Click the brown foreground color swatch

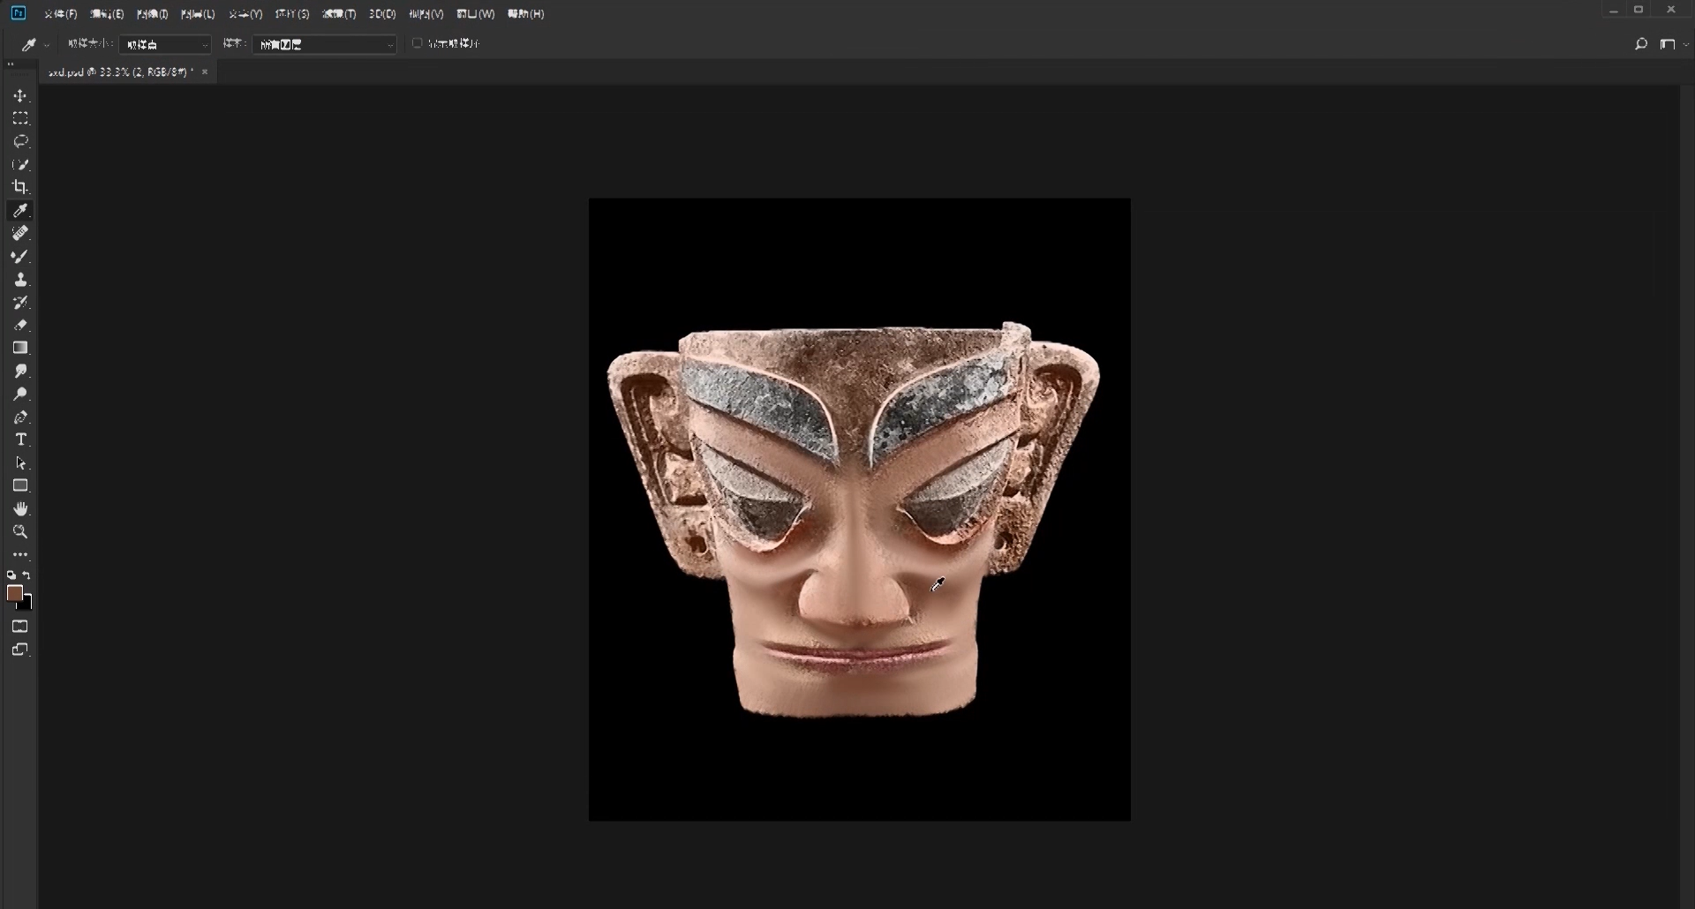point(14,593)
